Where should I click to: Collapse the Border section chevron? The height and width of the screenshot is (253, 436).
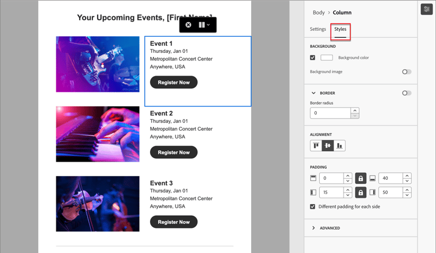[x=313, y=93]
